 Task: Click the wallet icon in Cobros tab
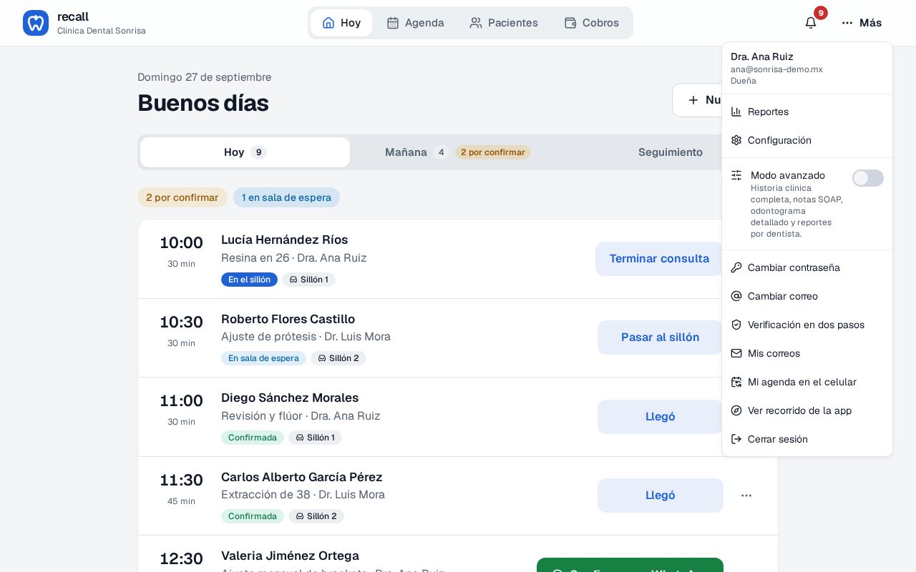point(570,23)
